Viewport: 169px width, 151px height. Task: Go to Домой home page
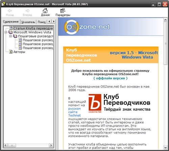tap(45, 12)
